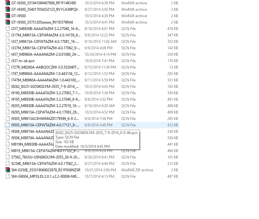Click the WinRAR icon of GT-I9300_351941069407690_RF1F14KV9D

tap(8, 3)
